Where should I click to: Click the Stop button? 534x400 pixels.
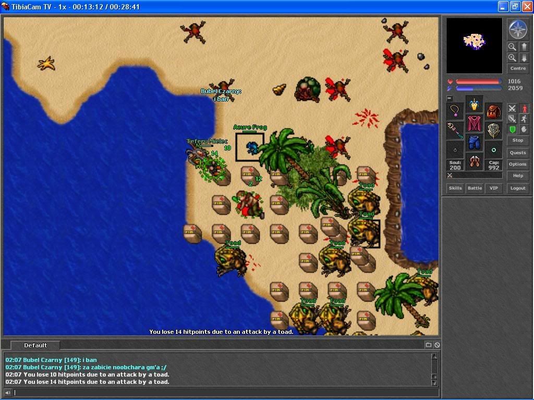[x=518, y=140]
